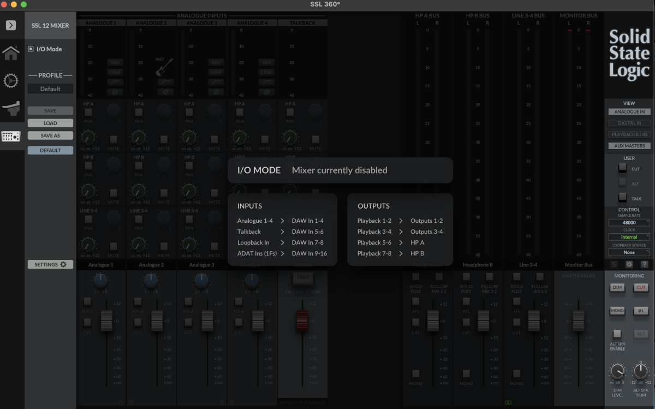Enable the ALT SPK ENABLE switch

(x=617, y=334)
